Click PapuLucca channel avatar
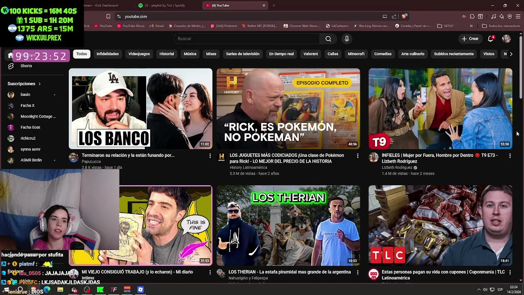The width and height of the screenshot is (524, 295). click(74, 157)
